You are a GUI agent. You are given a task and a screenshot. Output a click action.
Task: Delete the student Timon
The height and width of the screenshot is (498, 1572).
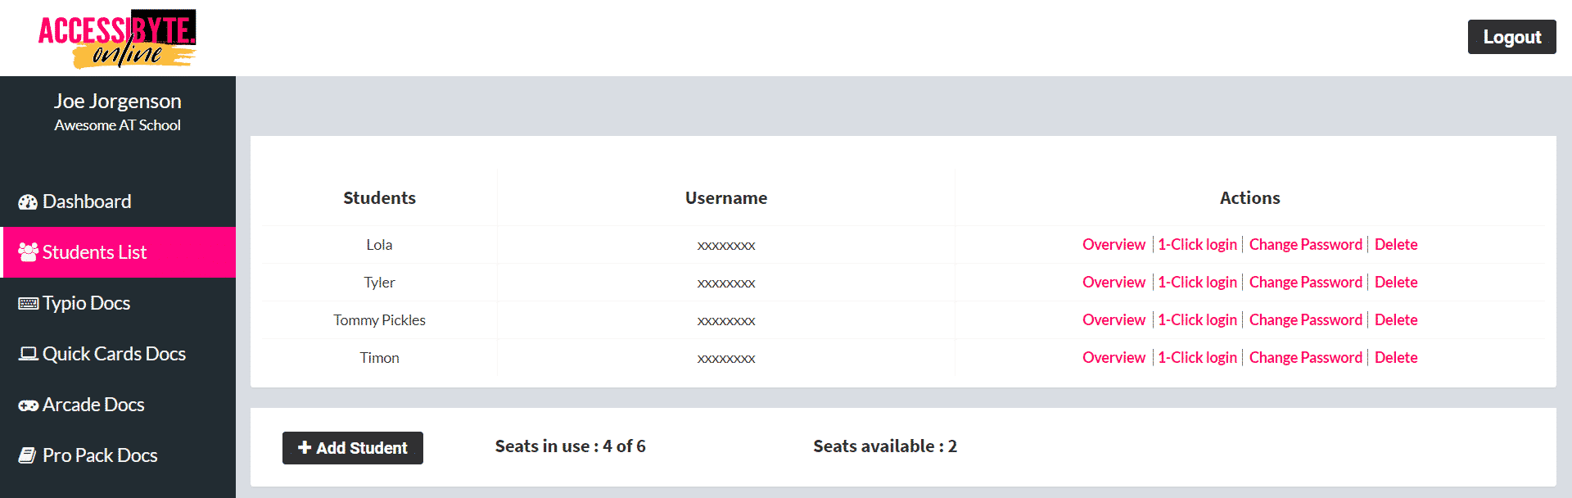1395,357
